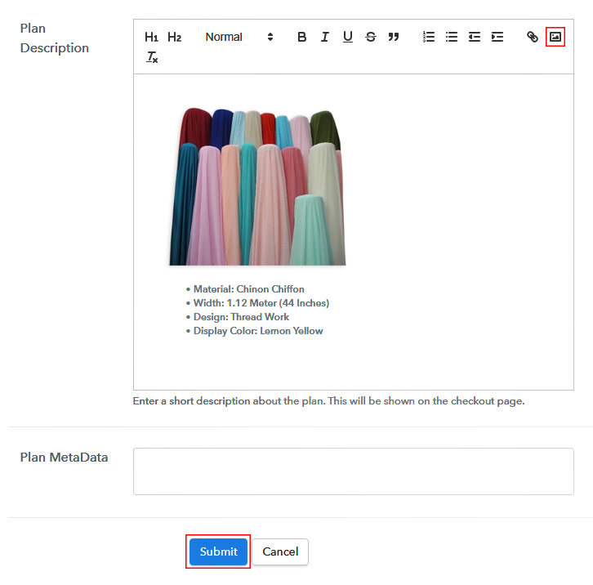Insert an image into the description

point(555,37)
